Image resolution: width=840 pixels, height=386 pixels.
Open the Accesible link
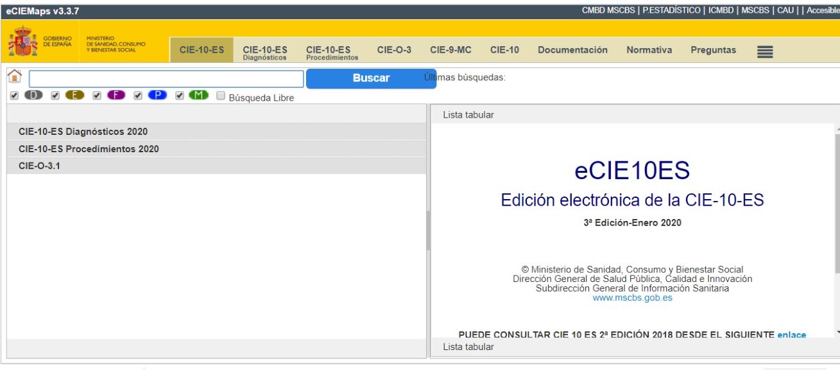click(822, 10)
